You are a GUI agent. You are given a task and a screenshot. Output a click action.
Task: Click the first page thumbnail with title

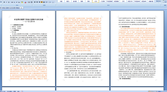coord(29,48)
